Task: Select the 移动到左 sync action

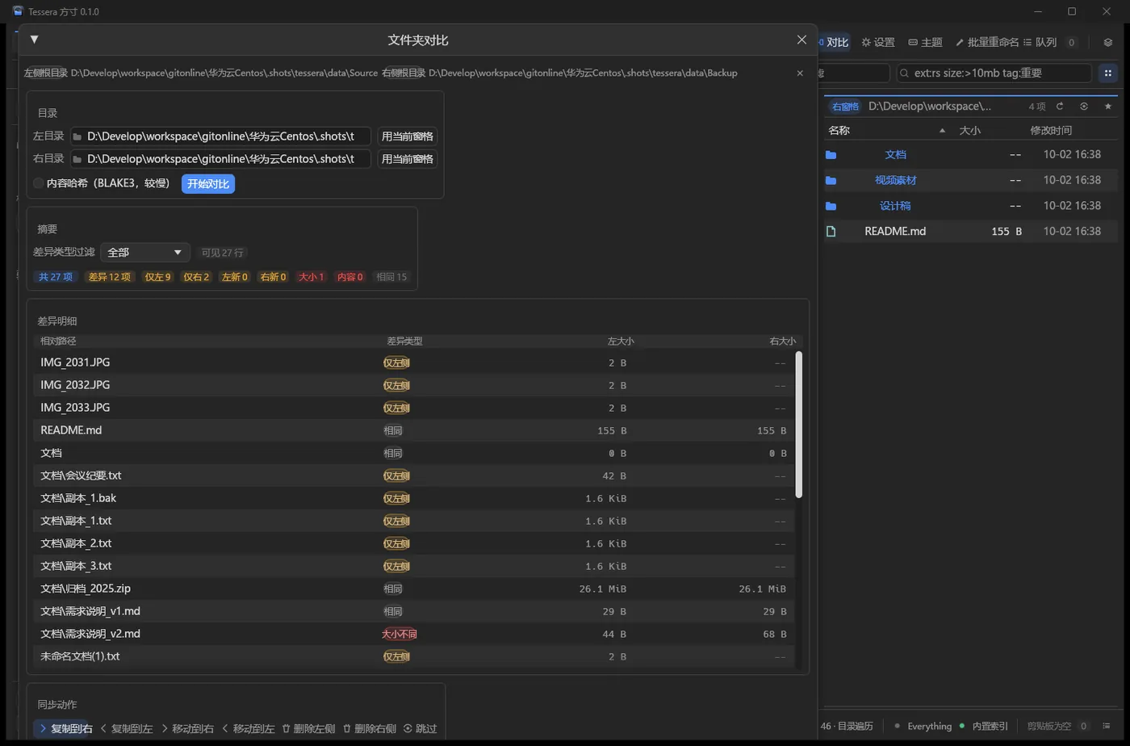Action: [x=249, y=728]
